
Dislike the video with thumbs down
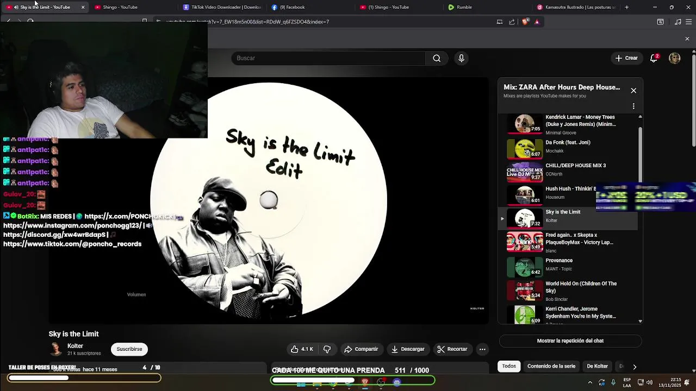point(327,349)
